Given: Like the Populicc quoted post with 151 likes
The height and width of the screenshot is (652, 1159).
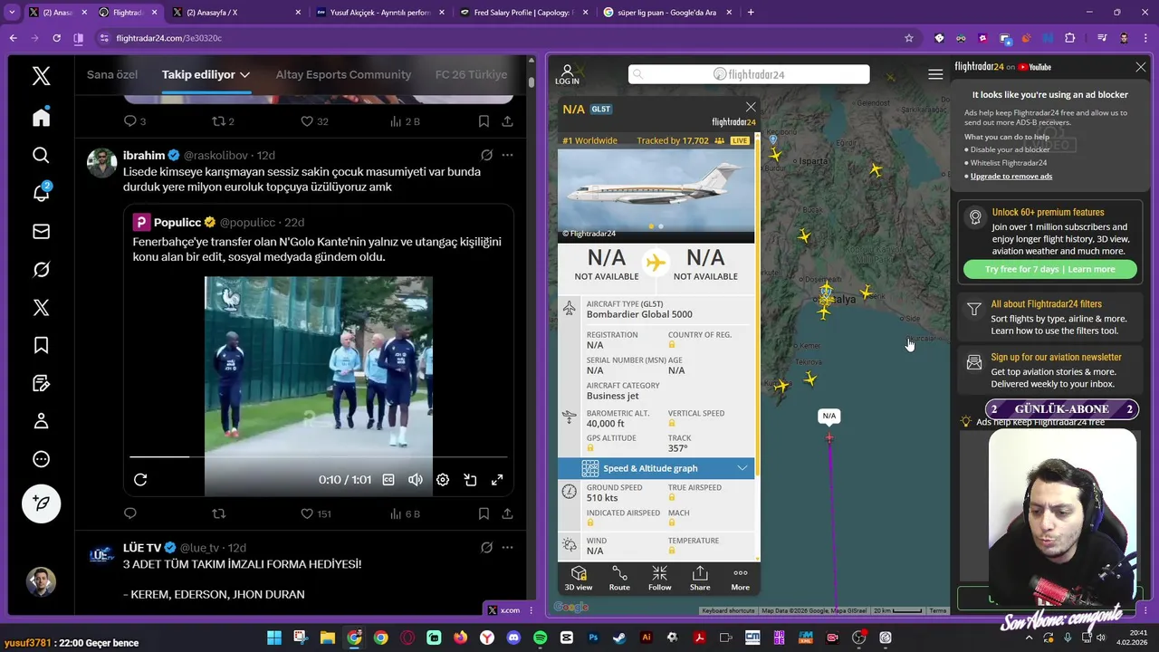Looking at the screenshot, I should coord(307,513).
